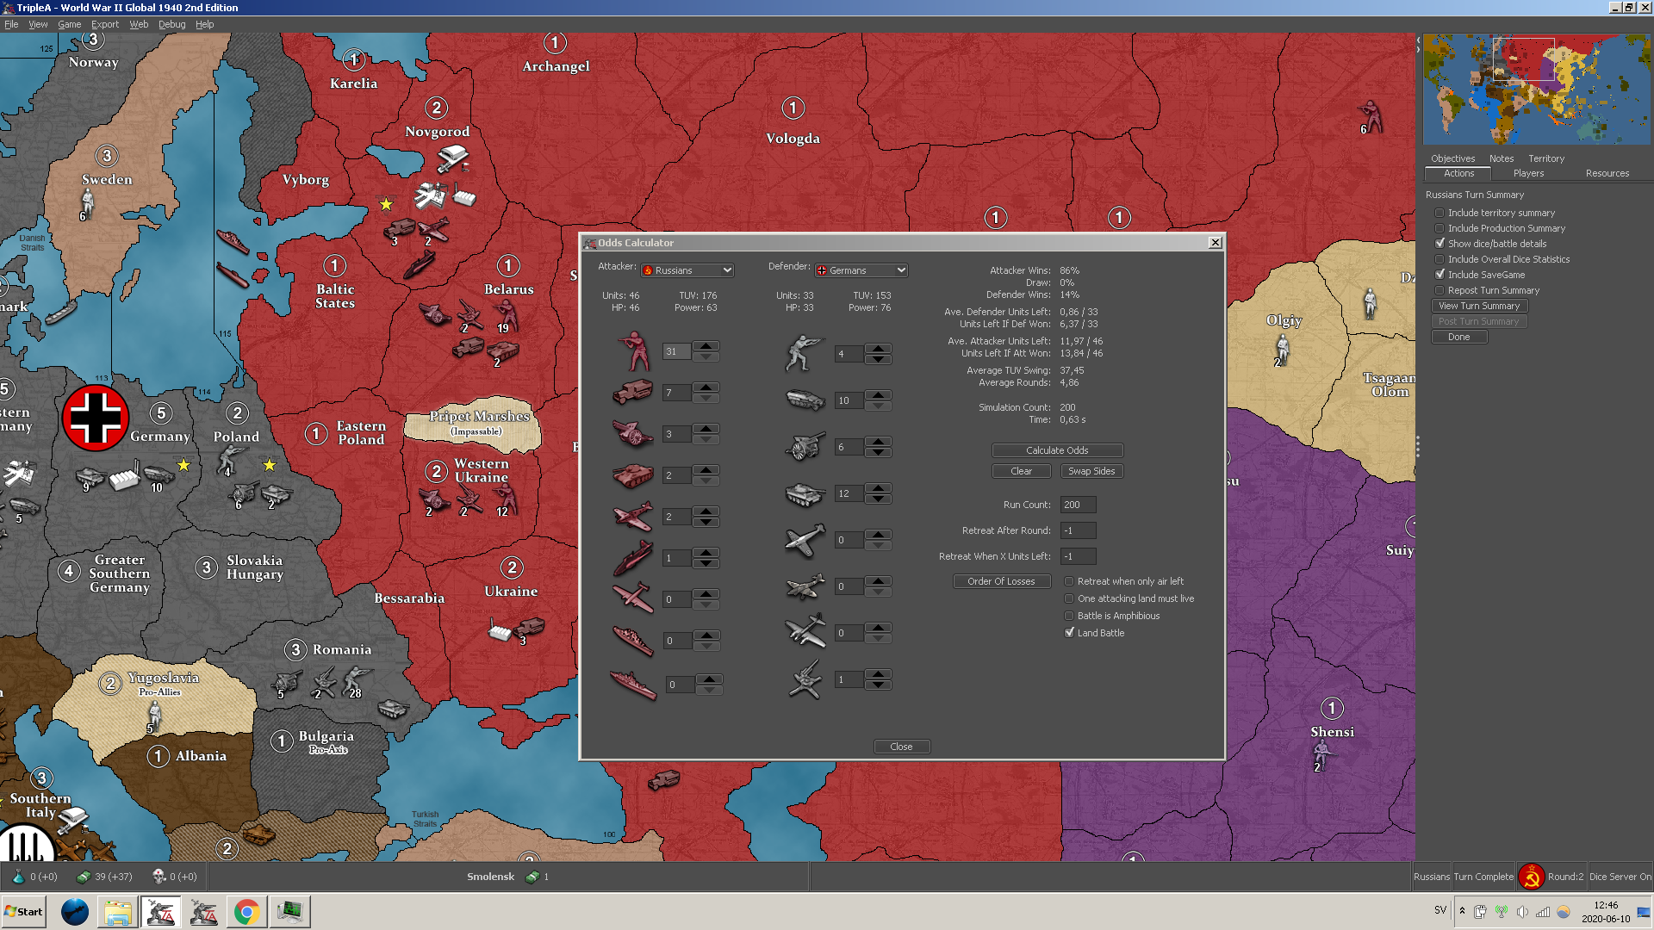Click the Soviet hammer and sickle round icon

(1531, 877)
